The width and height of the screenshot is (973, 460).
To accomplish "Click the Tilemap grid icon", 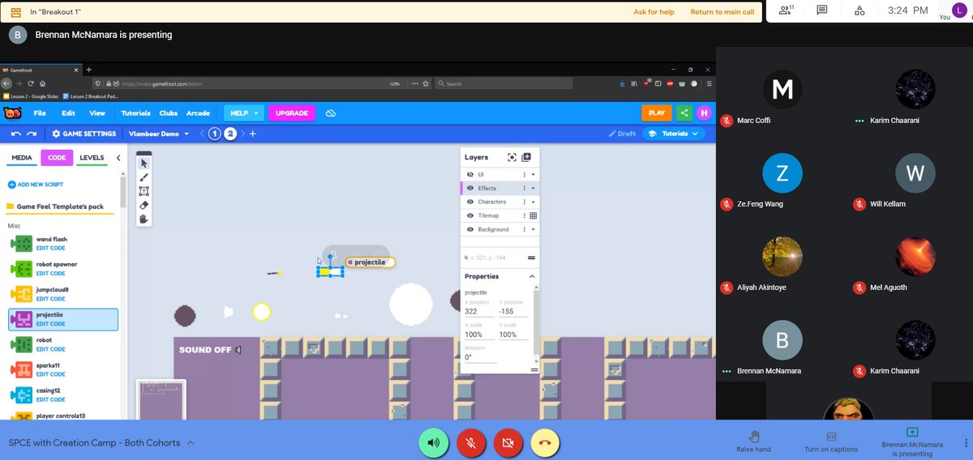I will click(533, 215).
